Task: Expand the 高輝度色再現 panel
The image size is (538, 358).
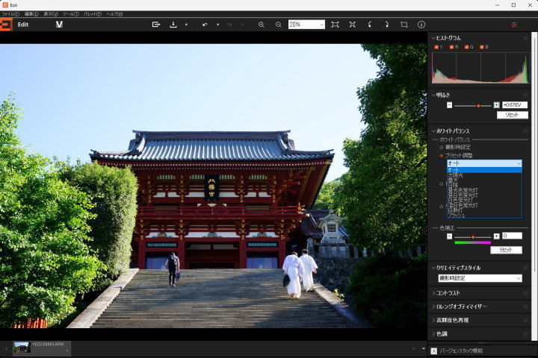Action: tap(433, 320)
